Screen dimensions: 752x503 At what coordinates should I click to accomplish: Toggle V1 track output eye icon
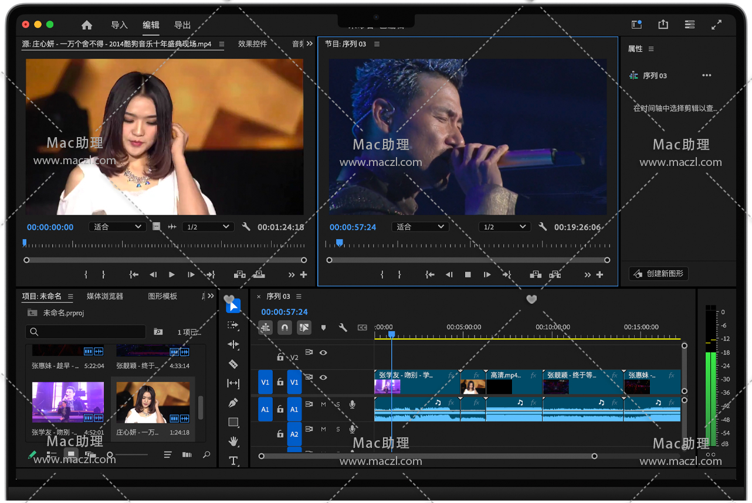tap(323, 378)
